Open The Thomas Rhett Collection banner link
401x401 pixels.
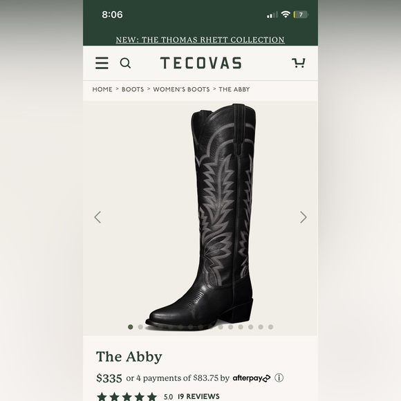click(200, 39)
